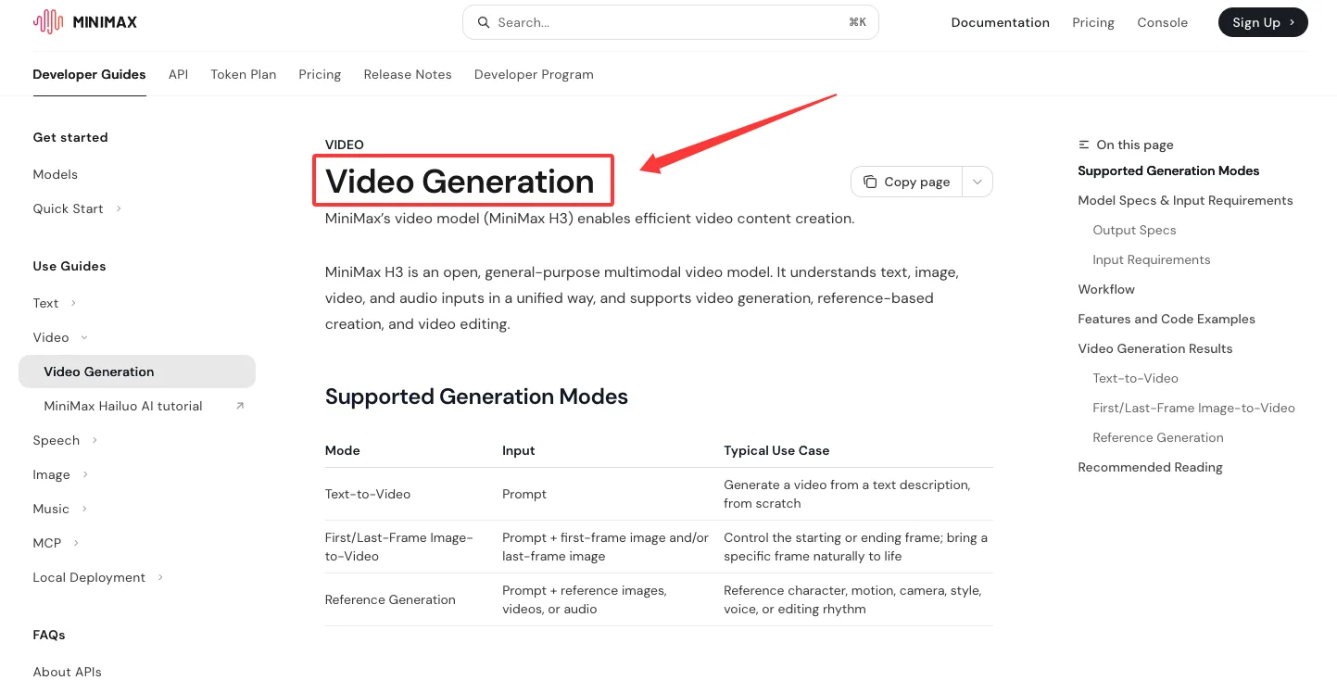Jump to Supported Generation Modes section

(1168, 170)
